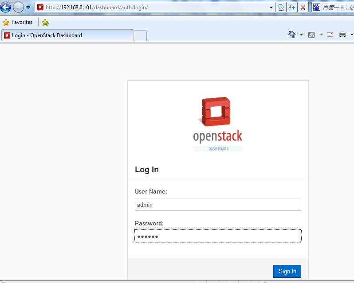Expand the Feeds dropdown arrow
The image size is (354, 283).
pyautogui.click(x=321, y=35)
